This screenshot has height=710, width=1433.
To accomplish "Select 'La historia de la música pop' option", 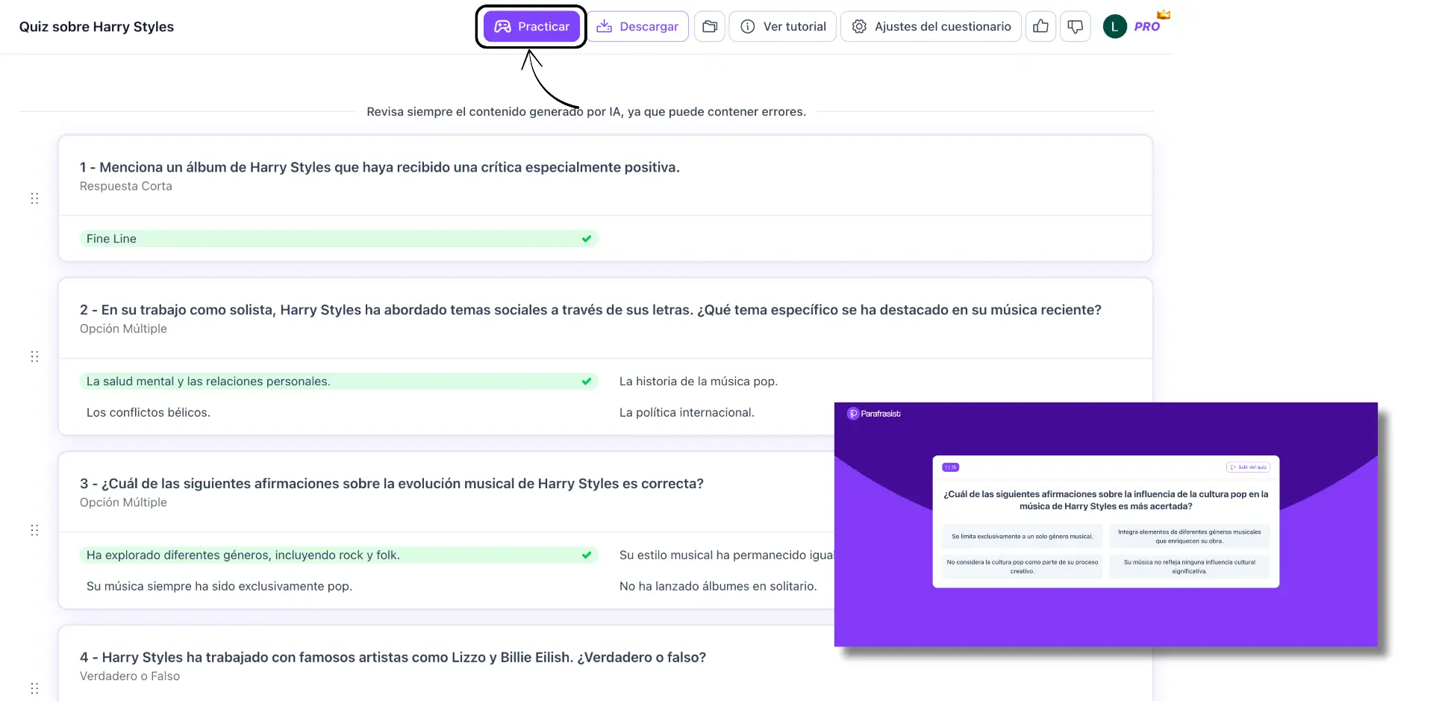I will tap(698, 382).
